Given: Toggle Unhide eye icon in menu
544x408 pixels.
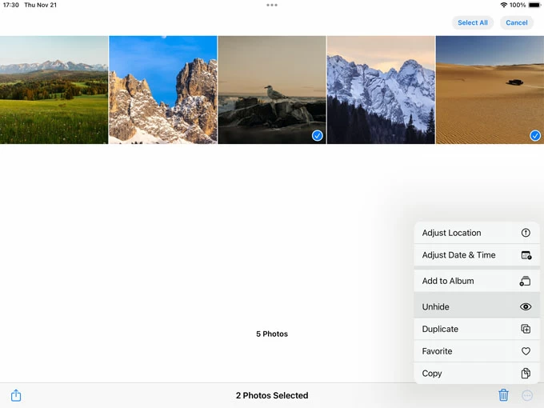Looking at the screenshot, I should (526, 306).
